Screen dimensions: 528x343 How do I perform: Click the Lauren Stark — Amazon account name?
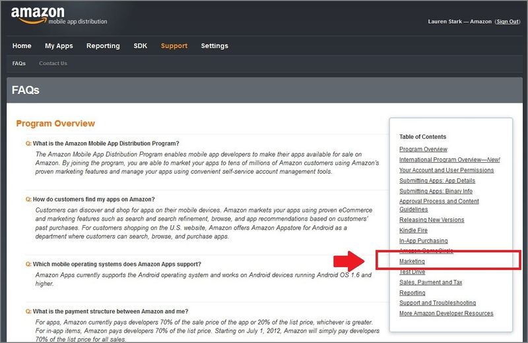pyautogui.click(x=459, y=22)
